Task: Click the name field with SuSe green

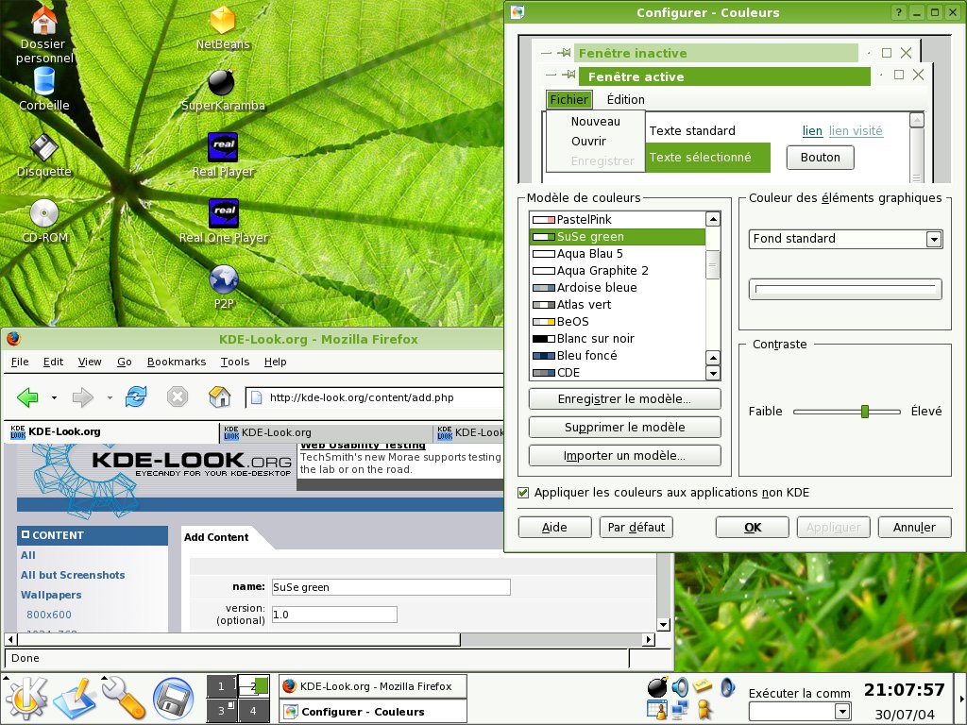Action: (x=391, y=587)
